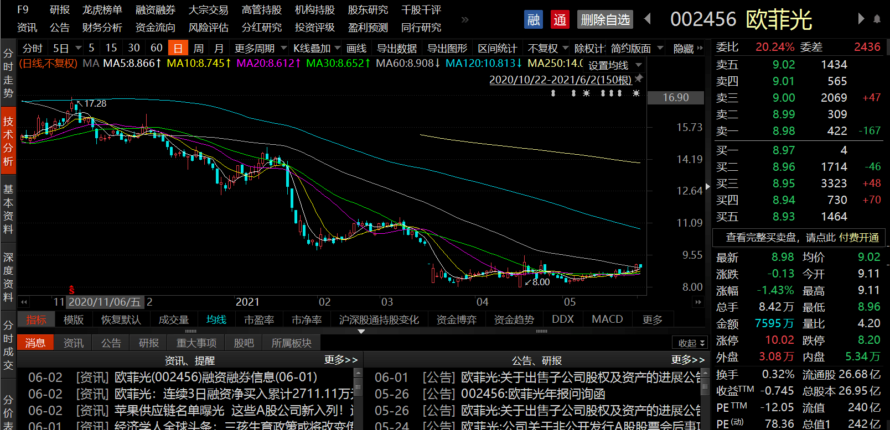Click the red 通 stock connect icon
890x430 pixels.
point(560,20)
